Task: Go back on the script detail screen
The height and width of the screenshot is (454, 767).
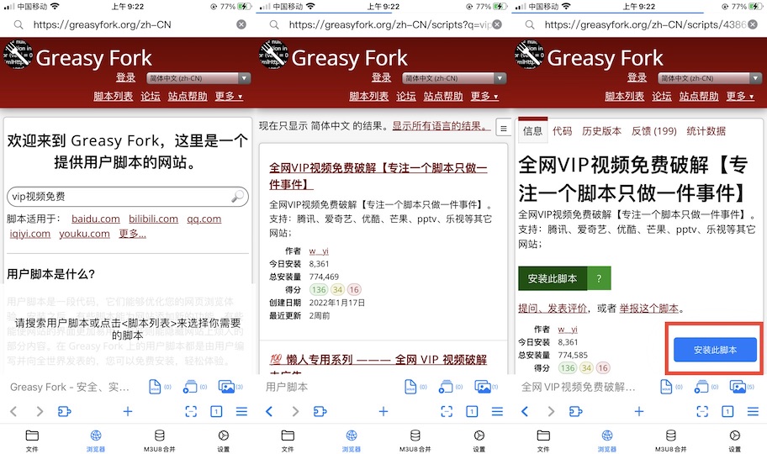Action: pyautogui.click(x=525, y=411)
